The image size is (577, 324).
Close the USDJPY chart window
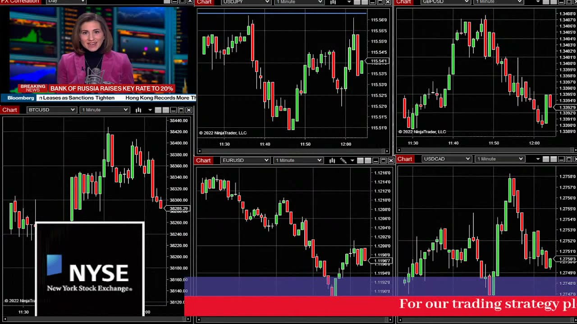[388, 2]
